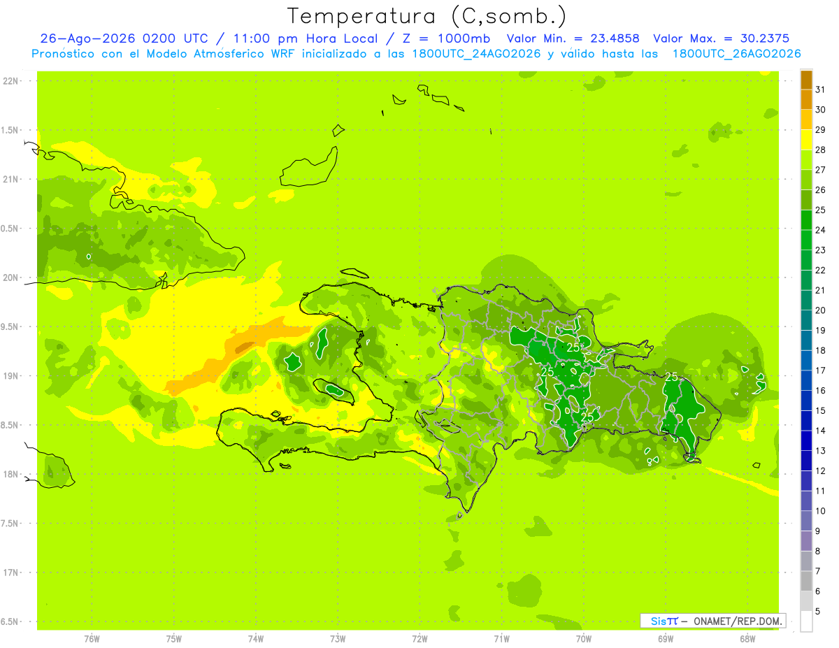Viewport: 839px width, 648px height.
Task: Click the '75W' longitude label
Action: pyautogui.click(x=174, y=639)
